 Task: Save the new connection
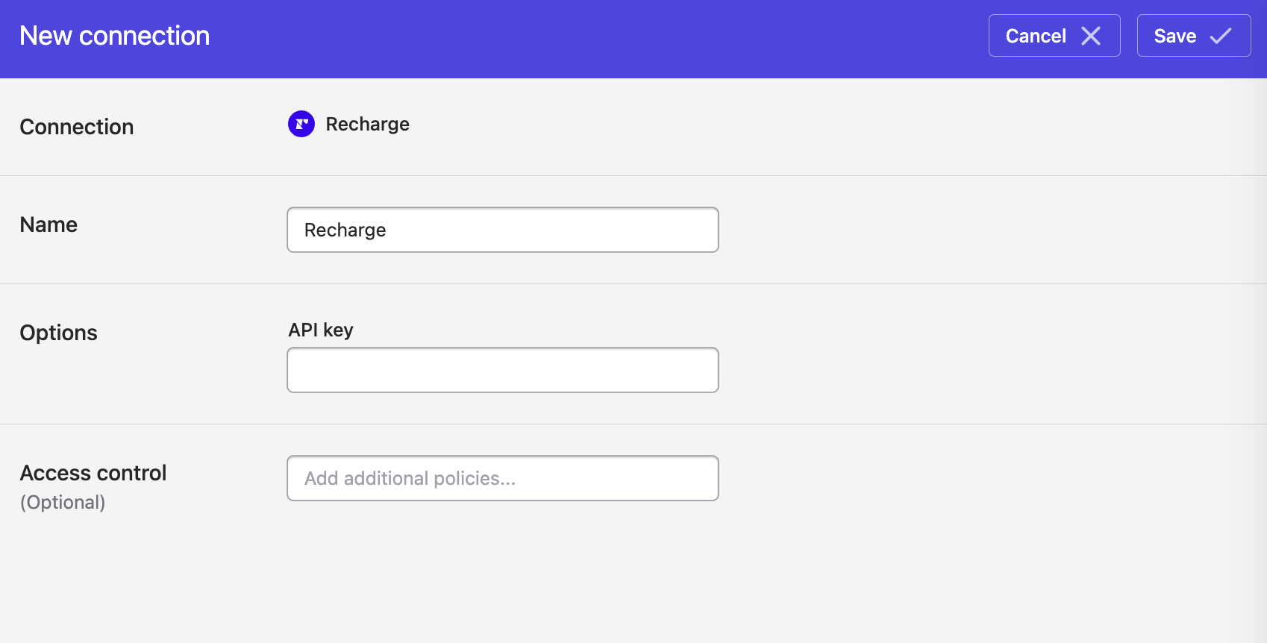(1194, 36)
